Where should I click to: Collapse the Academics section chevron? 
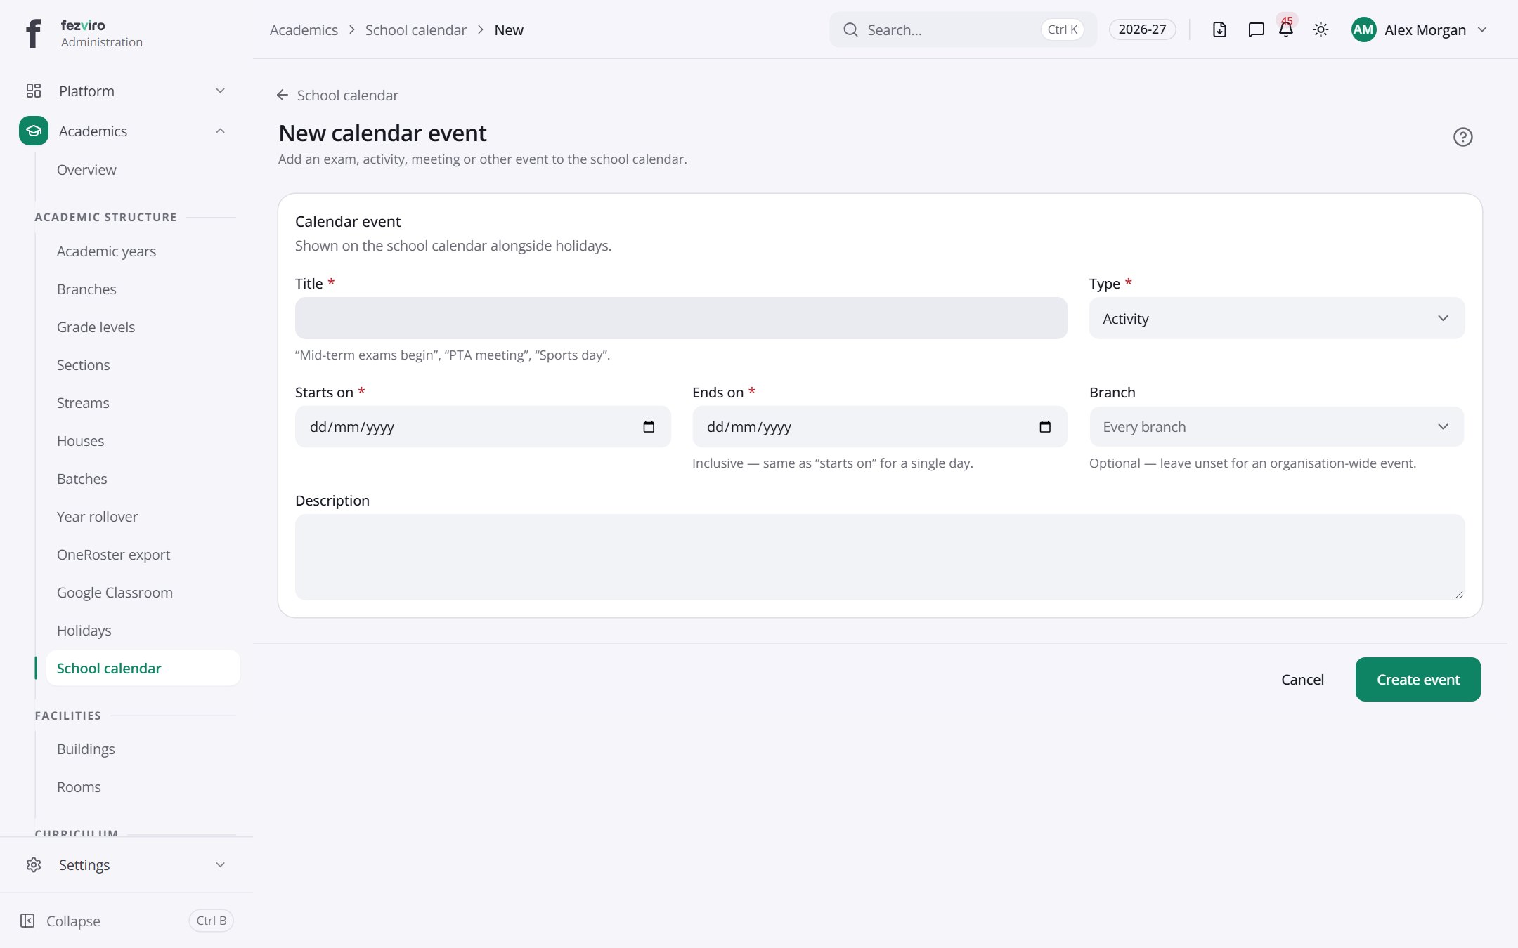click(220, 131)
